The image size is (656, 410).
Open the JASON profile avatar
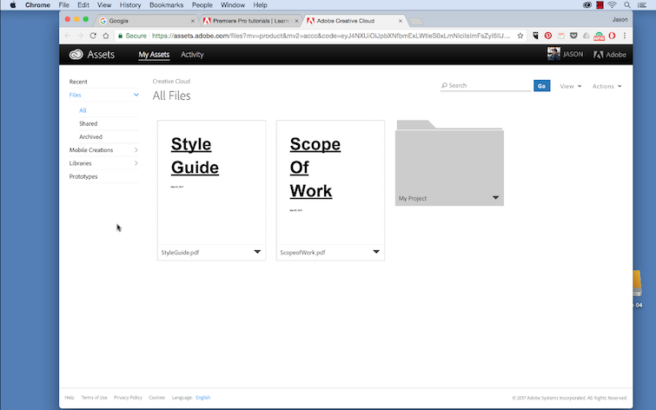click(x=553, y=54)
